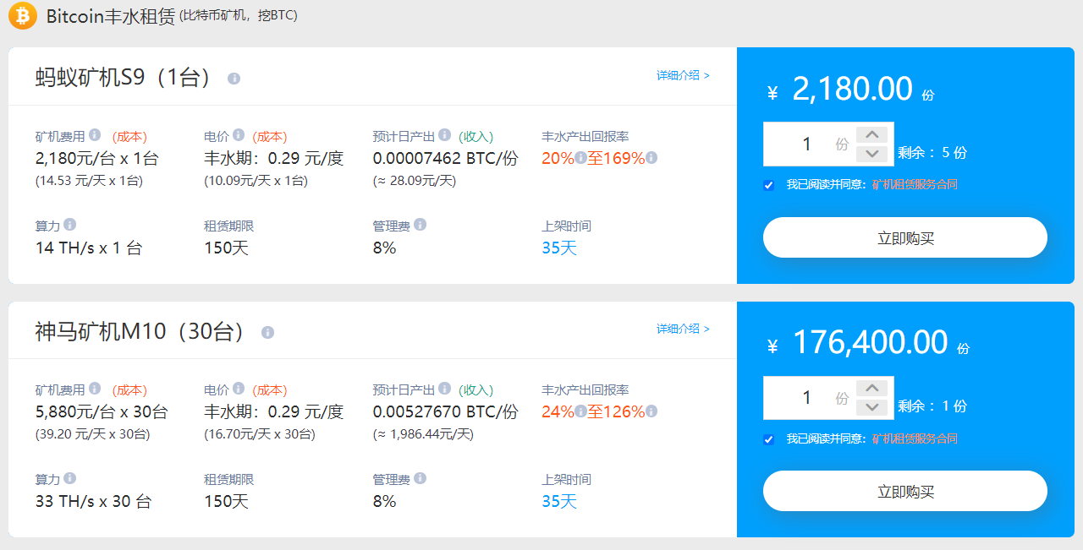
Task: Focus the quantity input for 蚂蚁矿机S9
Action: click(x=808, y=144)
